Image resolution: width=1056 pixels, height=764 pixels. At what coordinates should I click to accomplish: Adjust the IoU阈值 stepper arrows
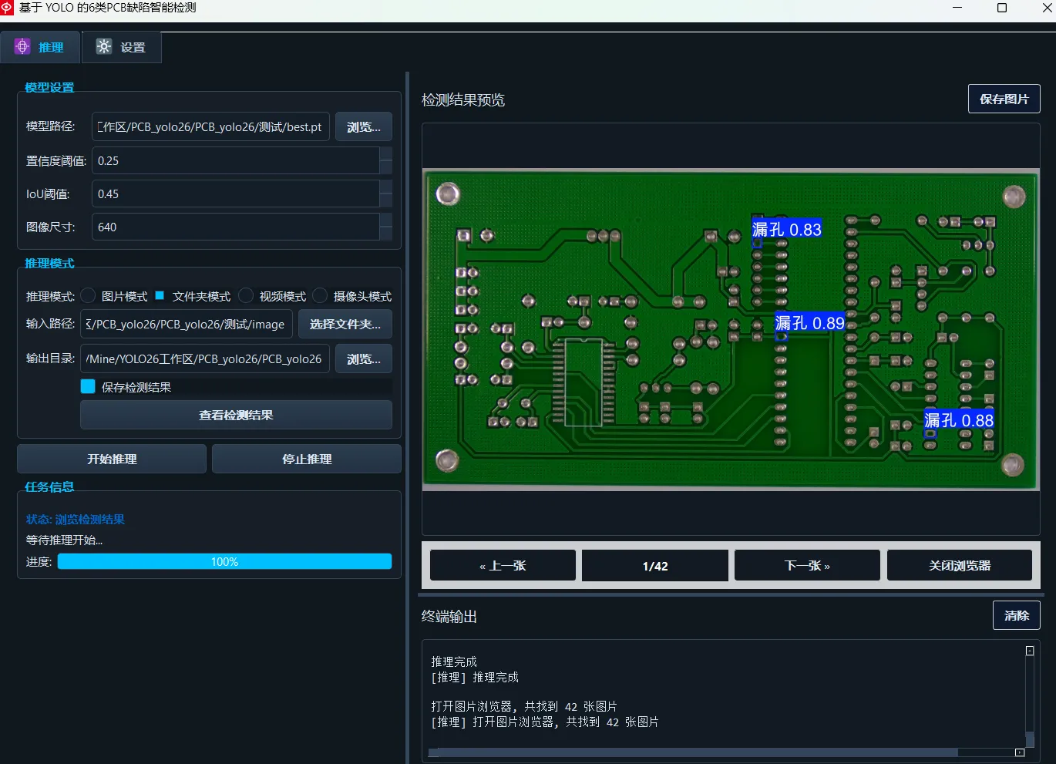point(386,194)
